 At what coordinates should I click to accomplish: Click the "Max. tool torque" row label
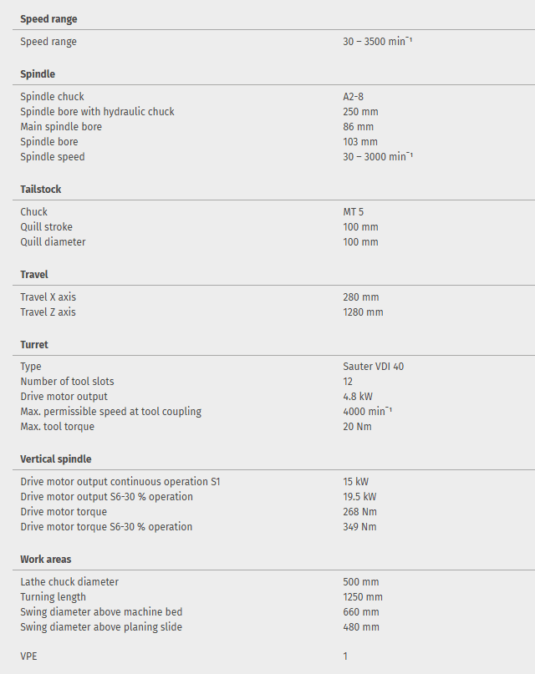(x=57, y=427)
